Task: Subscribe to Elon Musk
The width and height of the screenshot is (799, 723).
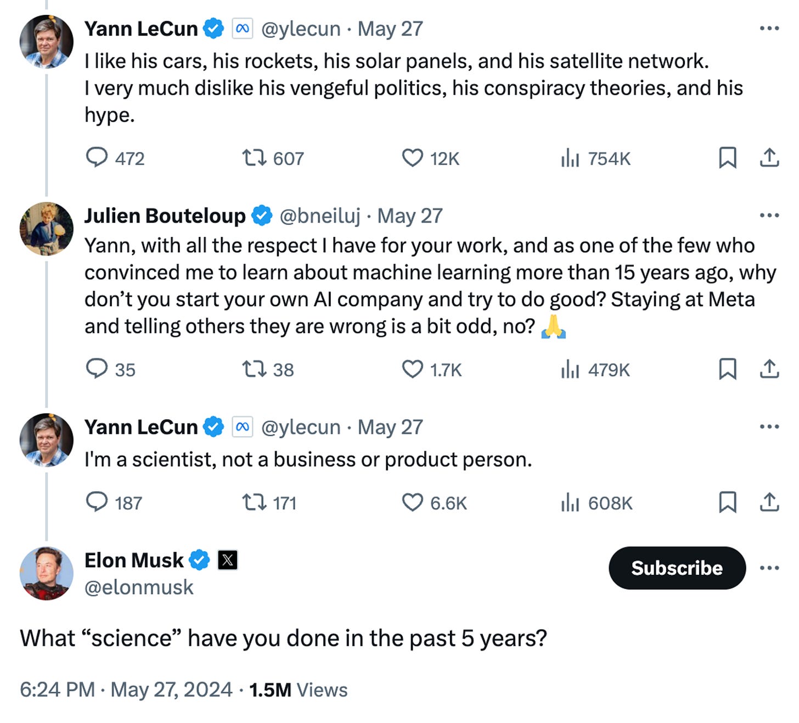Action: 677,568
